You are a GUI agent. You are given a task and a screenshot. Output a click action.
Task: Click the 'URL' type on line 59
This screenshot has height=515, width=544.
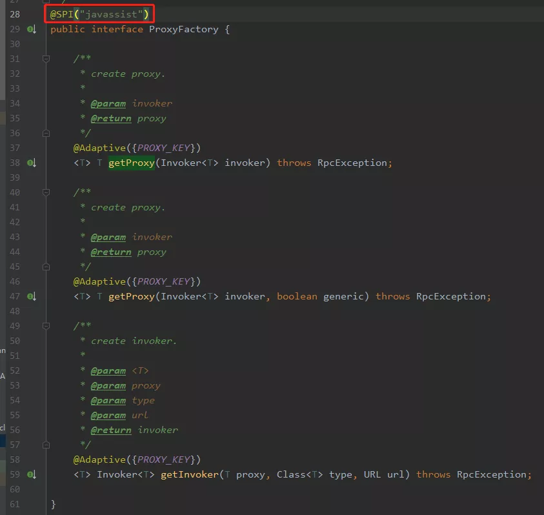[x=372, y=475]
